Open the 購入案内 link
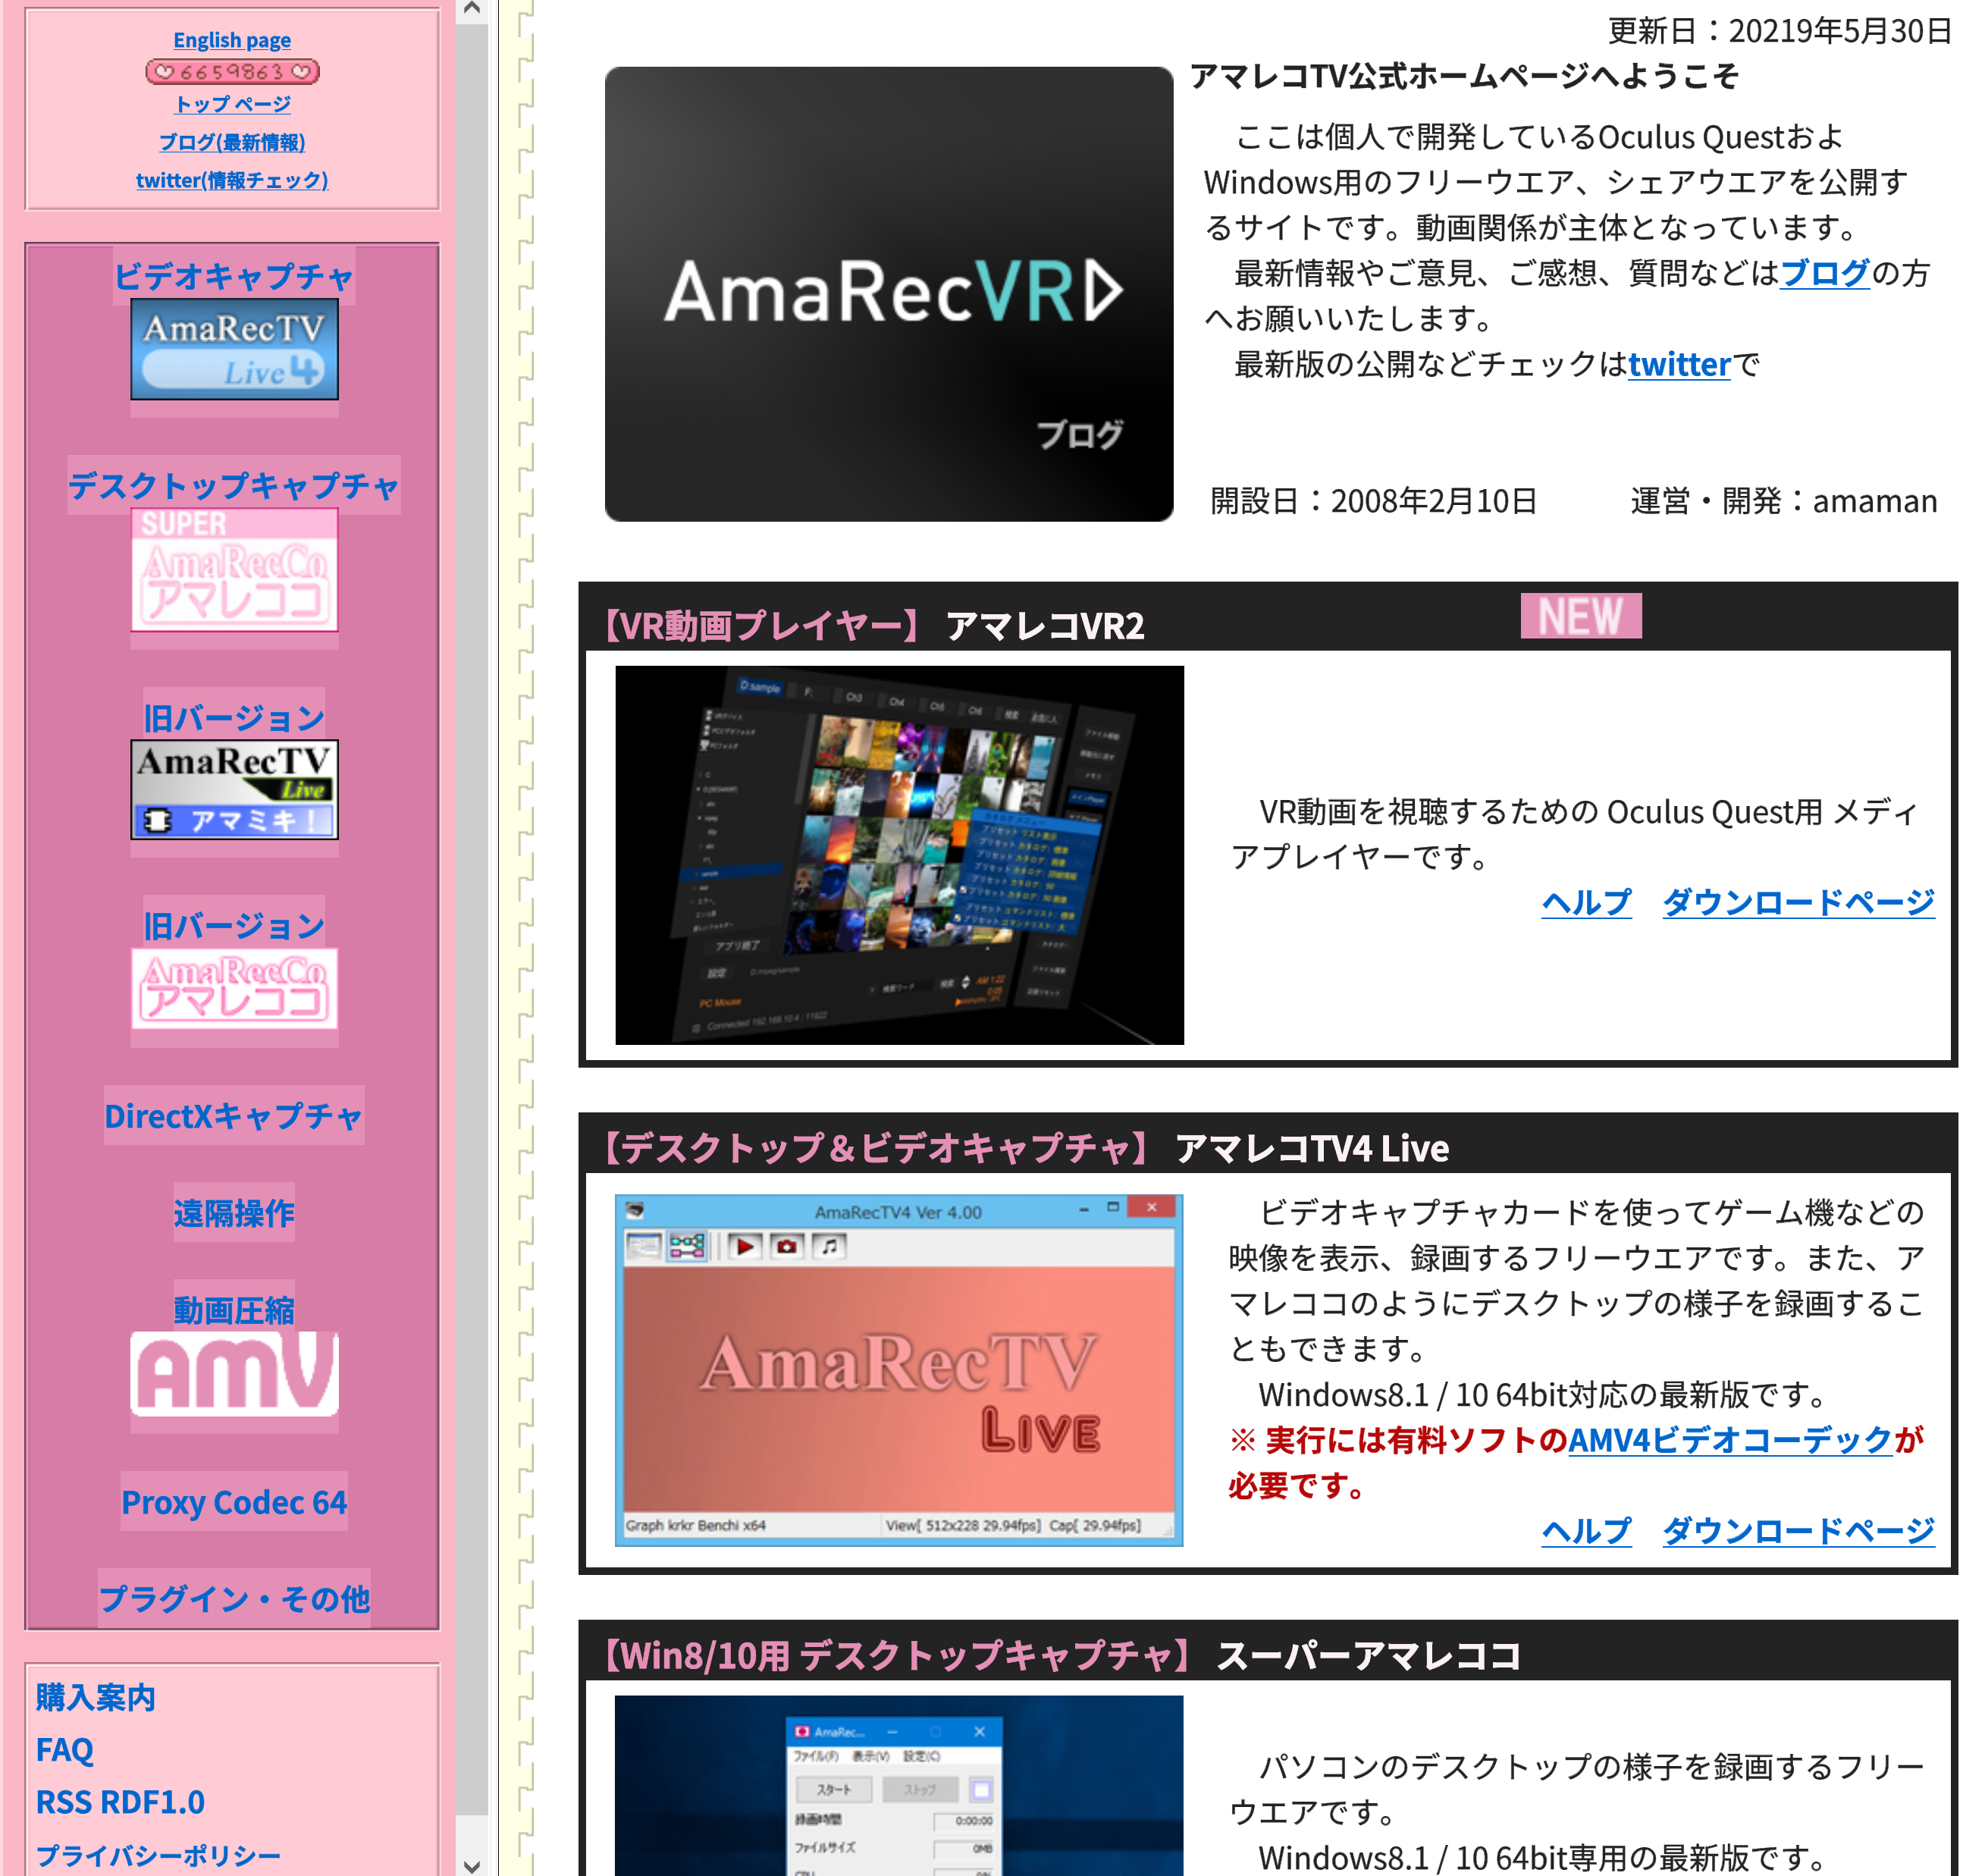Image resolution: width=1963 pixels, height=1876 pixels. click(95, 1697)
